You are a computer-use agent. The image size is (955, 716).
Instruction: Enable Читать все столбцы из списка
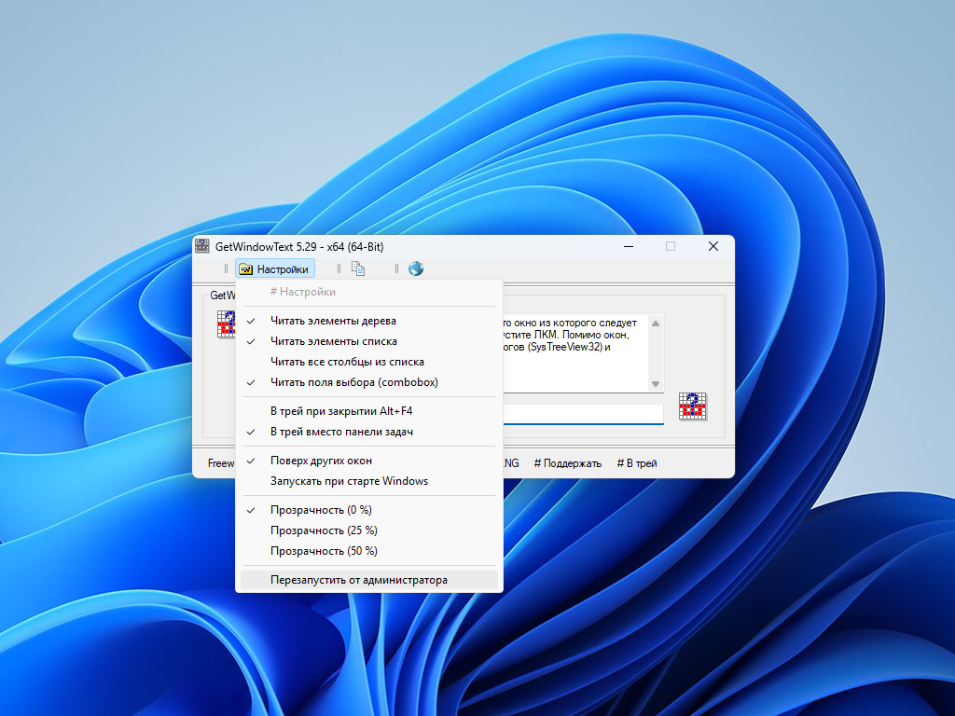pyautogui.click(x=347, y=362)
